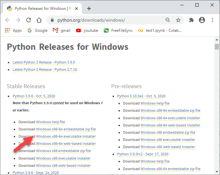Download 3.9.0rc2 x86-64 embeddable zip file
The height and width of the screenshot is (175, 220).
pyautogui.click(x=170, y=169)
